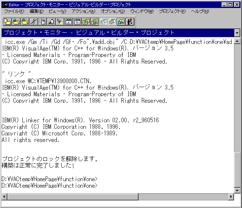The width and height of the screenshot is (242, 208).
Task: Click the horizontal scrollbar left arrow
Action: [x=4, y=196]
